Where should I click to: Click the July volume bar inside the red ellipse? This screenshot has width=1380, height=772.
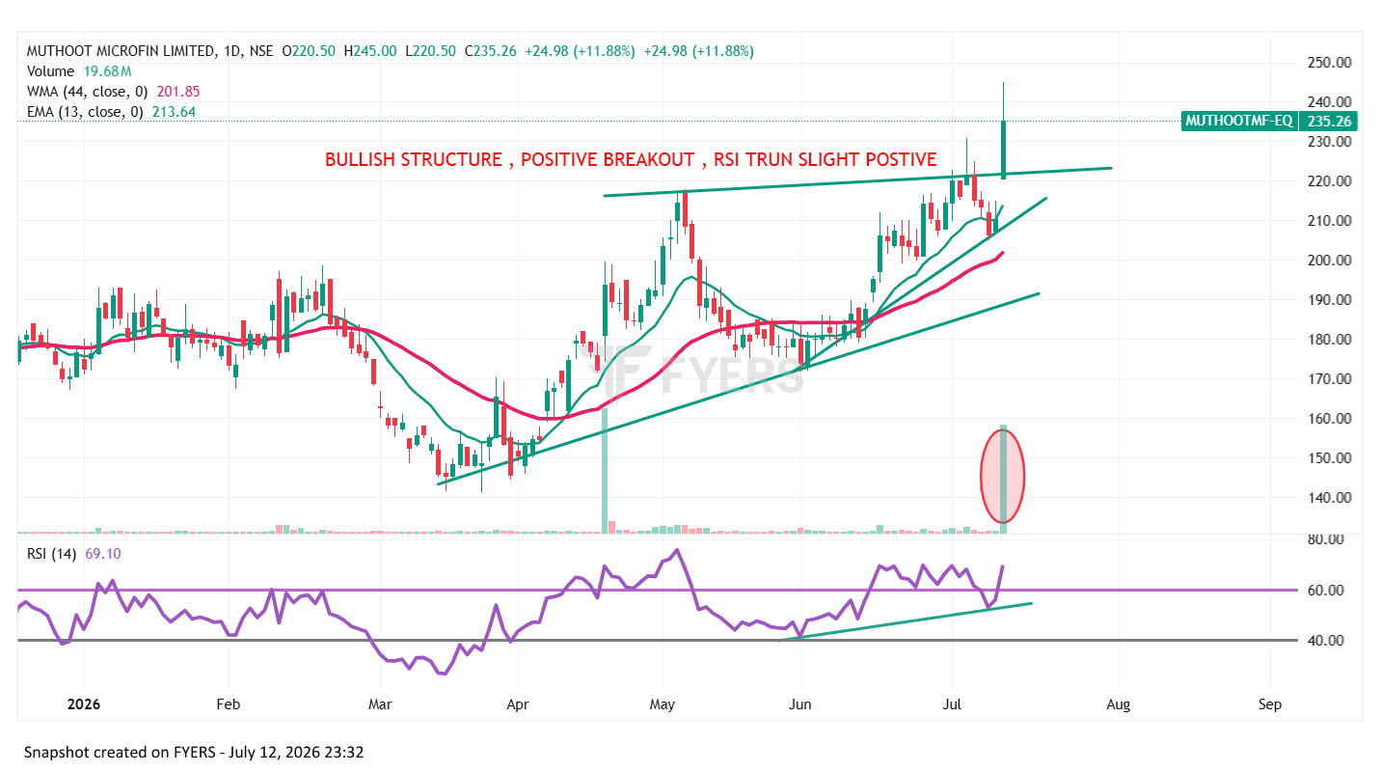pos(1003,479)
